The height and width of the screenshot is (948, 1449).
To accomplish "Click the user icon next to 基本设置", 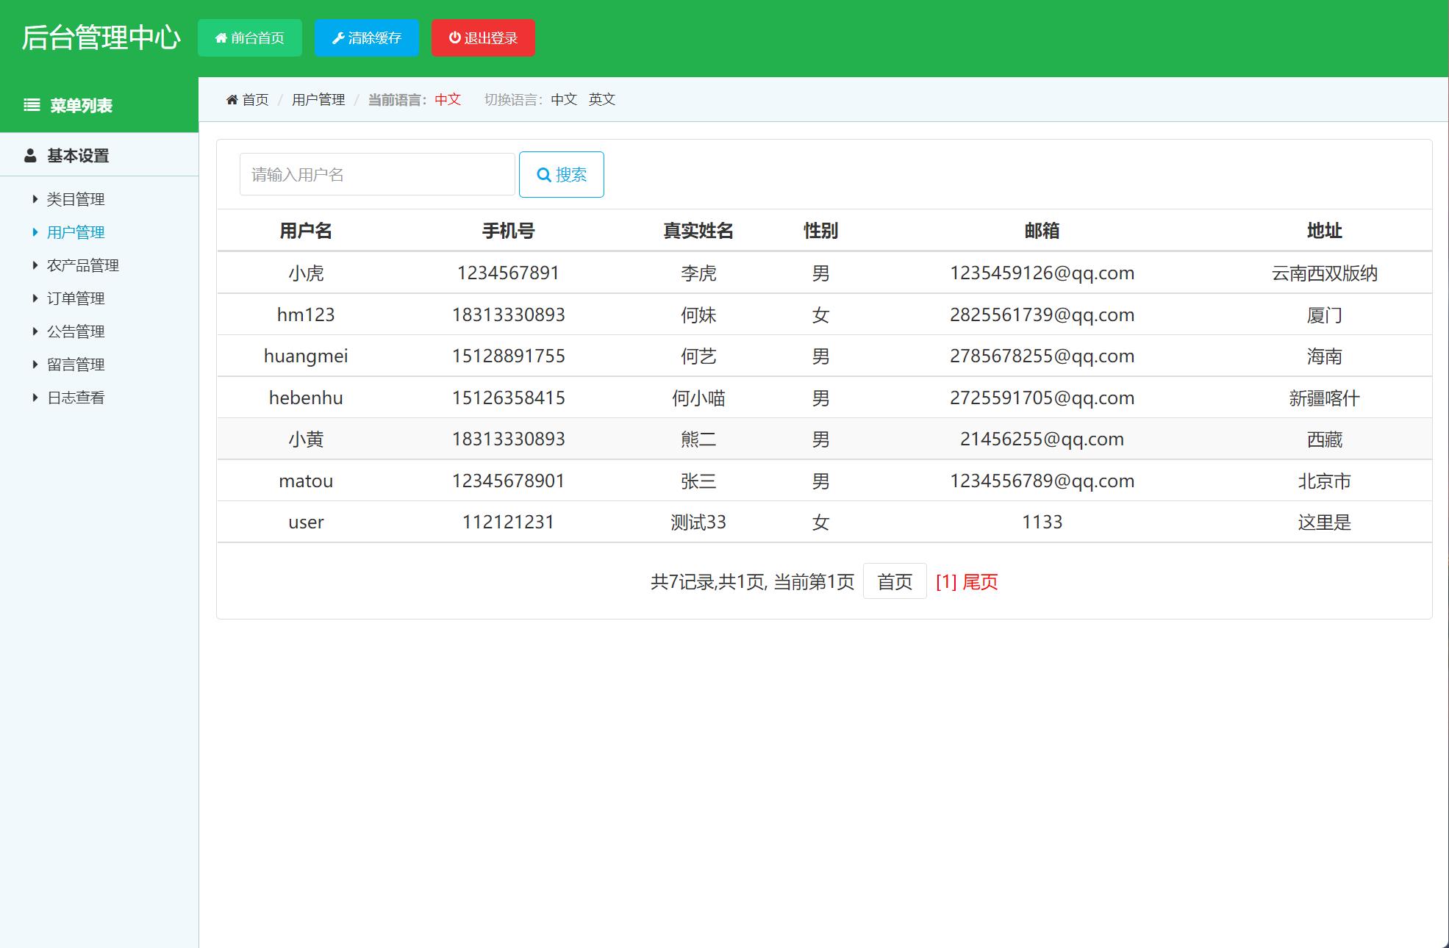I will 29,155.
